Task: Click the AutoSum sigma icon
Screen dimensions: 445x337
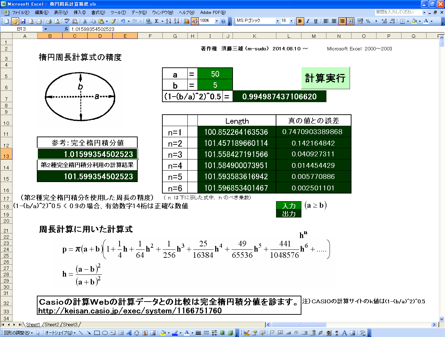Action: pos(156,21)
